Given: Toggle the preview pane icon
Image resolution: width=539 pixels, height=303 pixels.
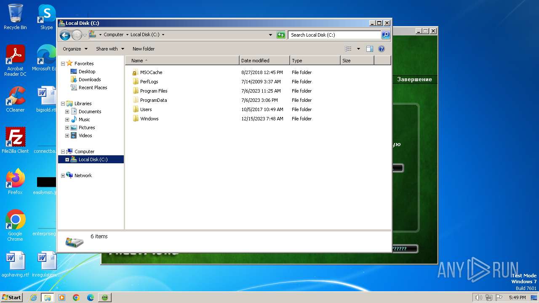Looking at the screenshot, I should pyautogui.click(x=370, y=49).
